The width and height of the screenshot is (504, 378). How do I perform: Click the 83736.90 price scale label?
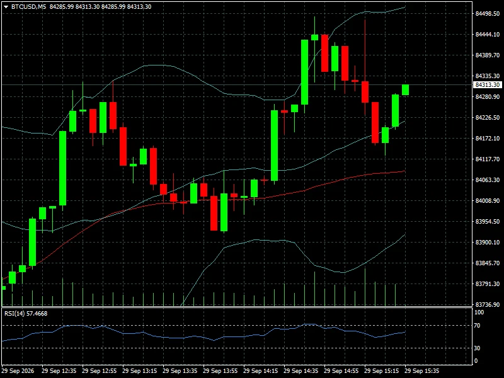(488, 304)
